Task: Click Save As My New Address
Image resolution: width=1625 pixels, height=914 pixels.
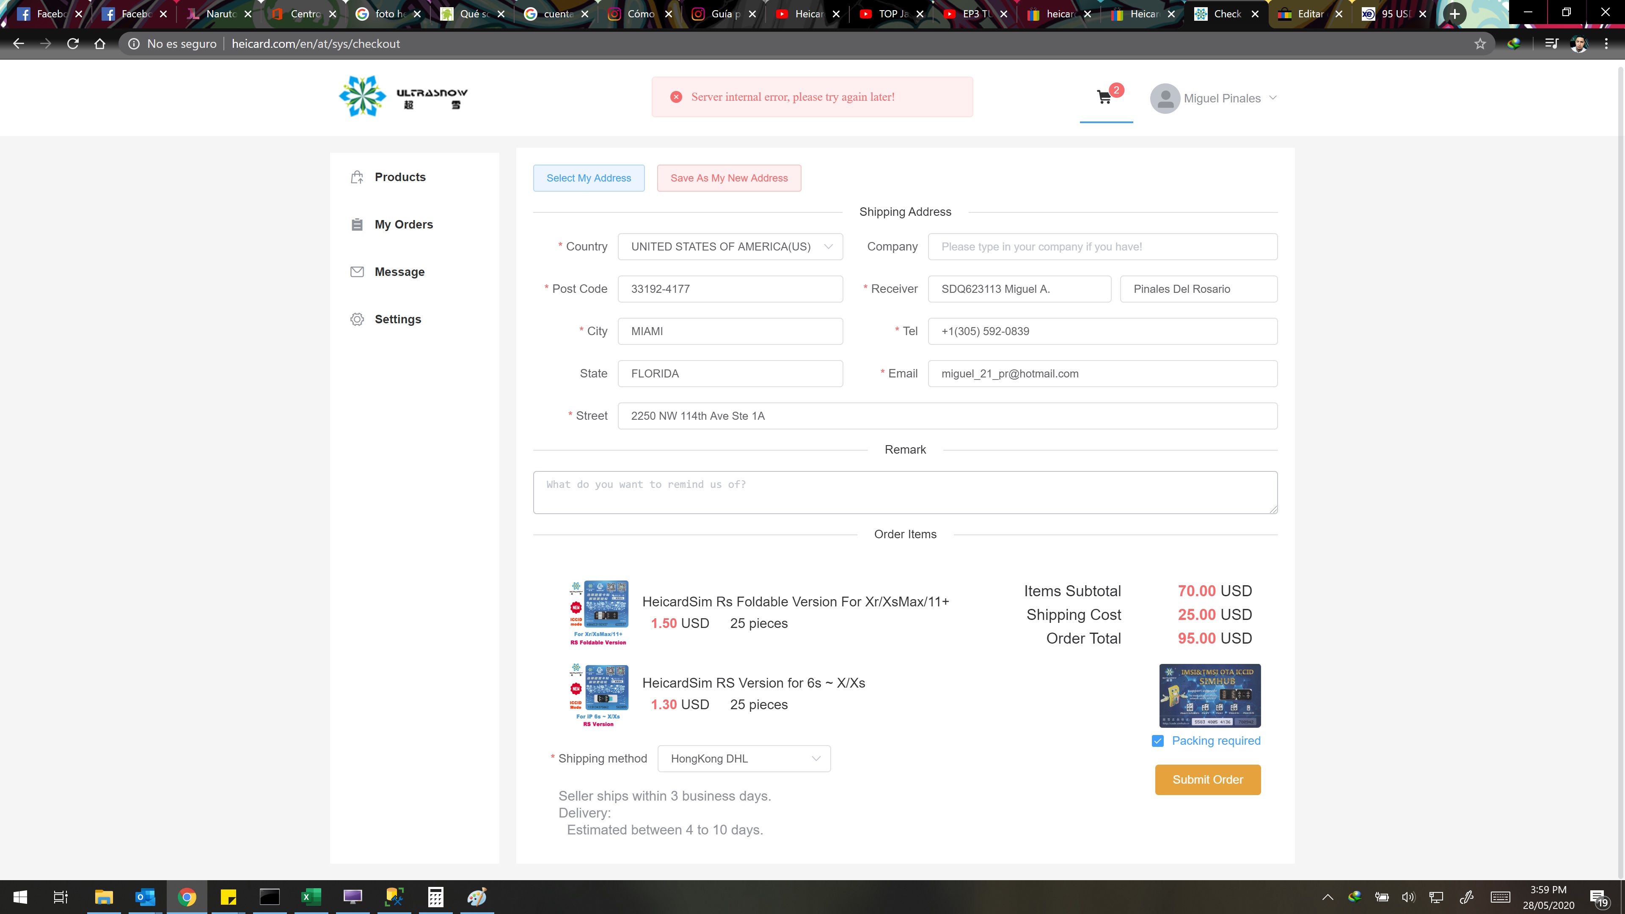Action: [729, 178]
